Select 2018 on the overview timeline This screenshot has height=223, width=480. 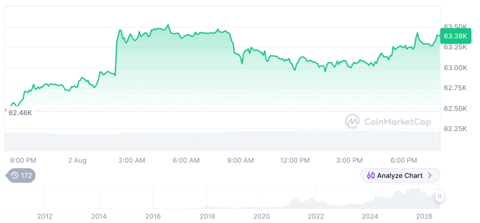tap(208, 216)
